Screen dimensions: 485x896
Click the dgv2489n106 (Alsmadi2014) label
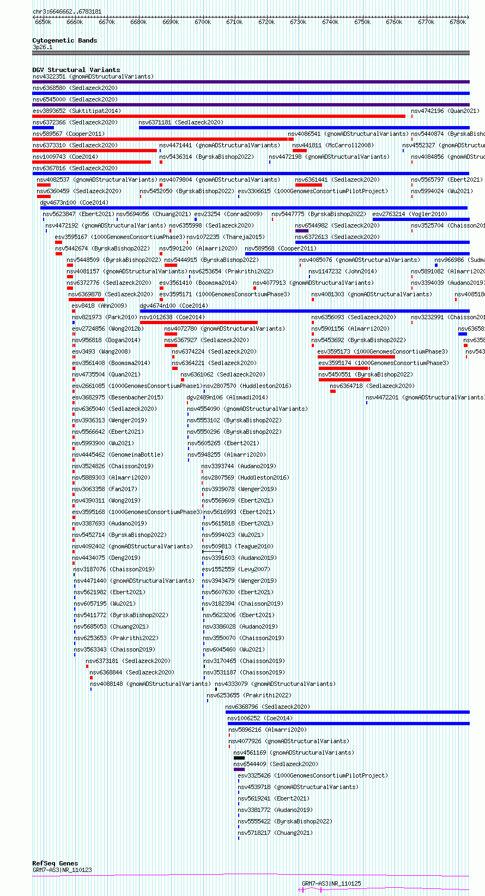click(227, 397)
